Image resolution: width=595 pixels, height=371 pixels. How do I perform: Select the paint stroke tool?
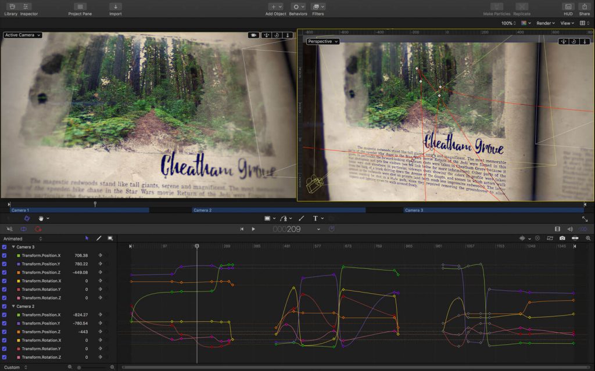301,218
